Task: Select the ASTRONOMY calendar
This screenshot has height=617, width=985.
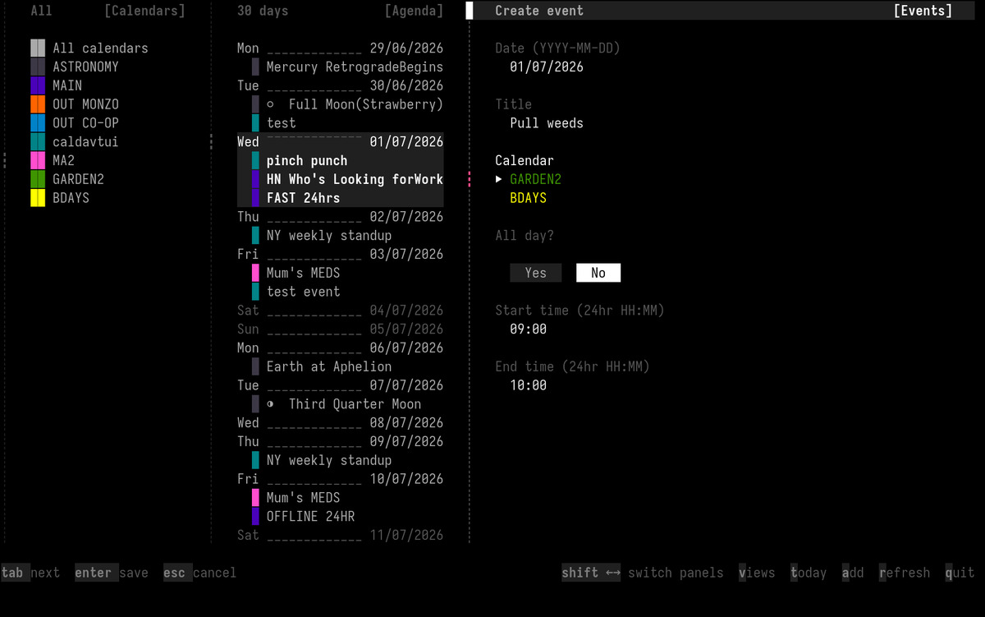Action: click(85, 67)
